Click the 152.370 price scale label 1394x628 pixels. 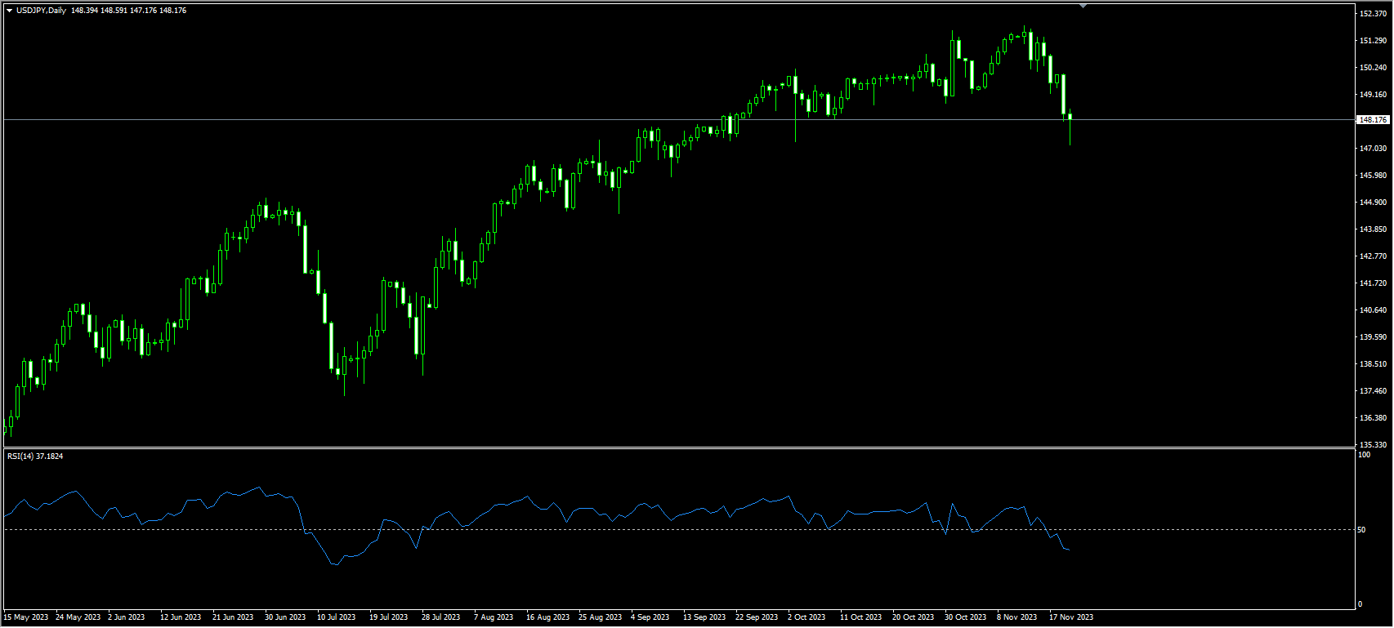1373,14
